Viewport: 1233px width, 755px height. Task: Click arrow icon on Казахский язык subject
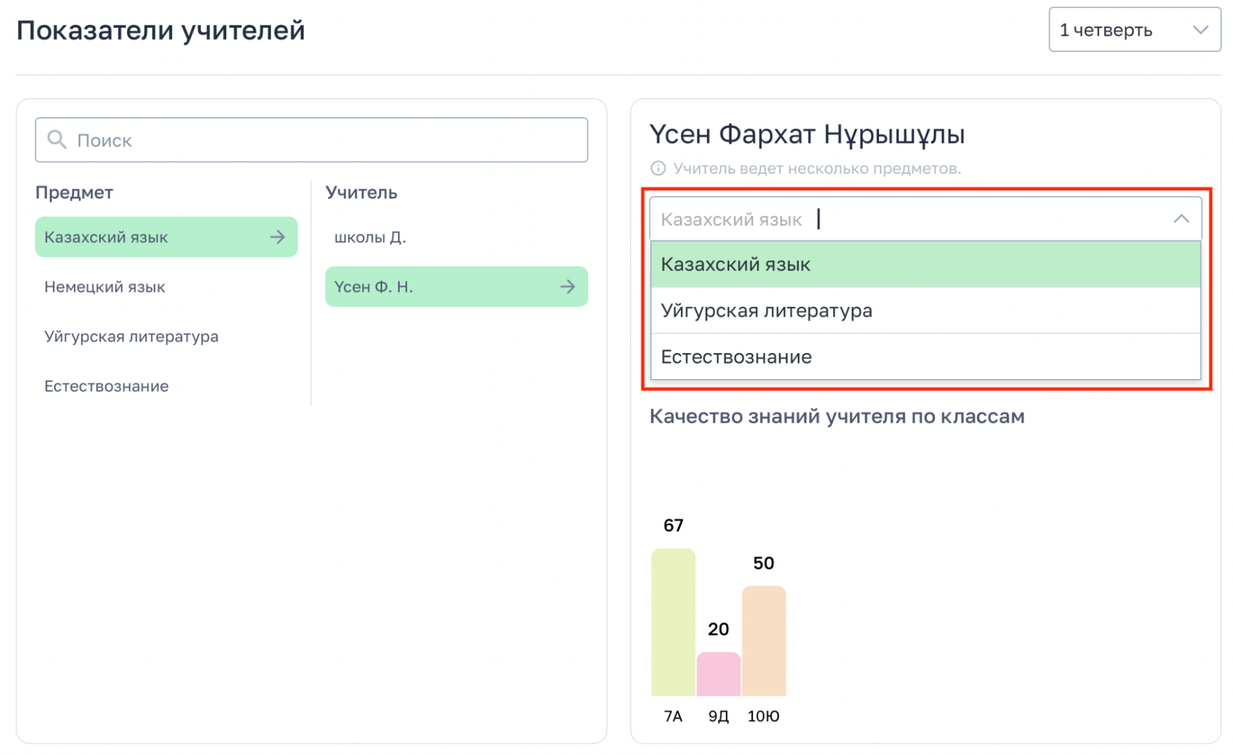[x=278, y=237]
